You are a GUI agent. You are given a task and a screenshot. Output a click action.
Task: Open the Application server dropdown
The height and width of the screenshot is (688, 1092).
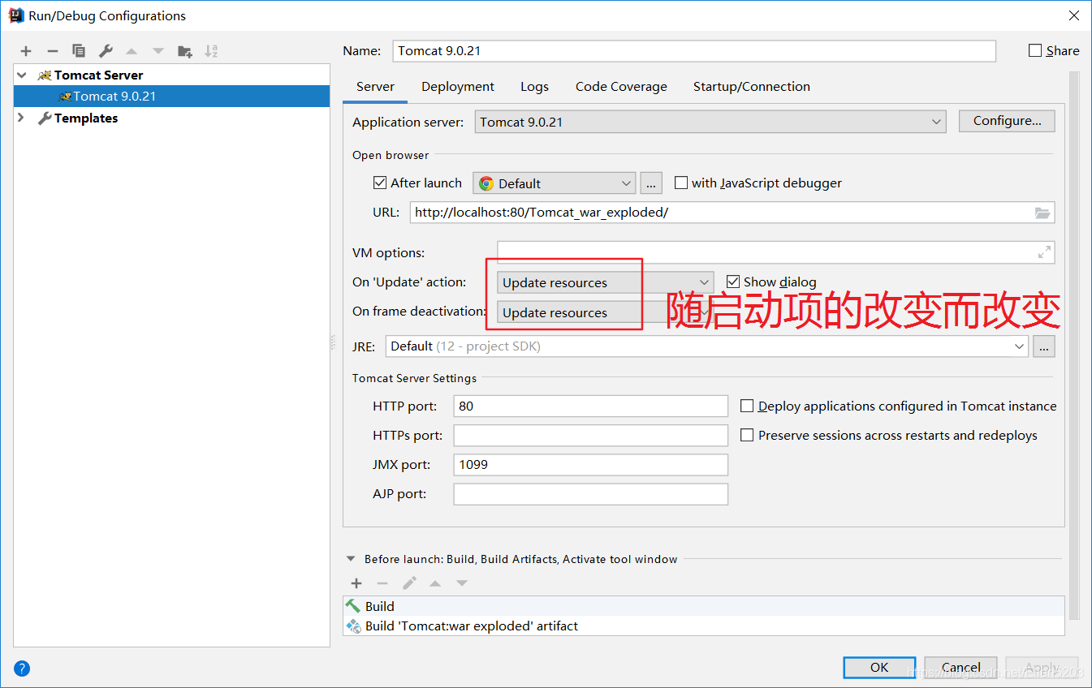(710, 122)
